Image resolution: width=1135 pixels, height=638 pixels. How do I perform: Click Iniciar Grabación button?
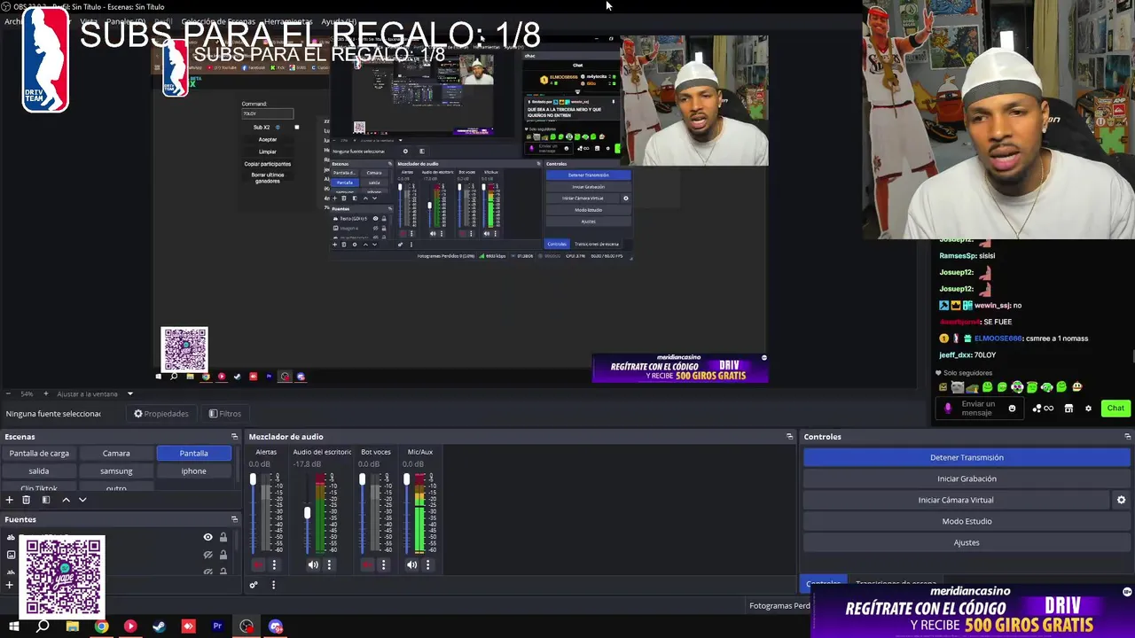pyautogui.click(x=967, y=478)
